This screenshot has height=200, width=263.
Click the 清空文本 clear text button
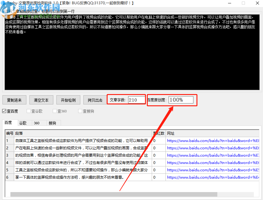41,100
